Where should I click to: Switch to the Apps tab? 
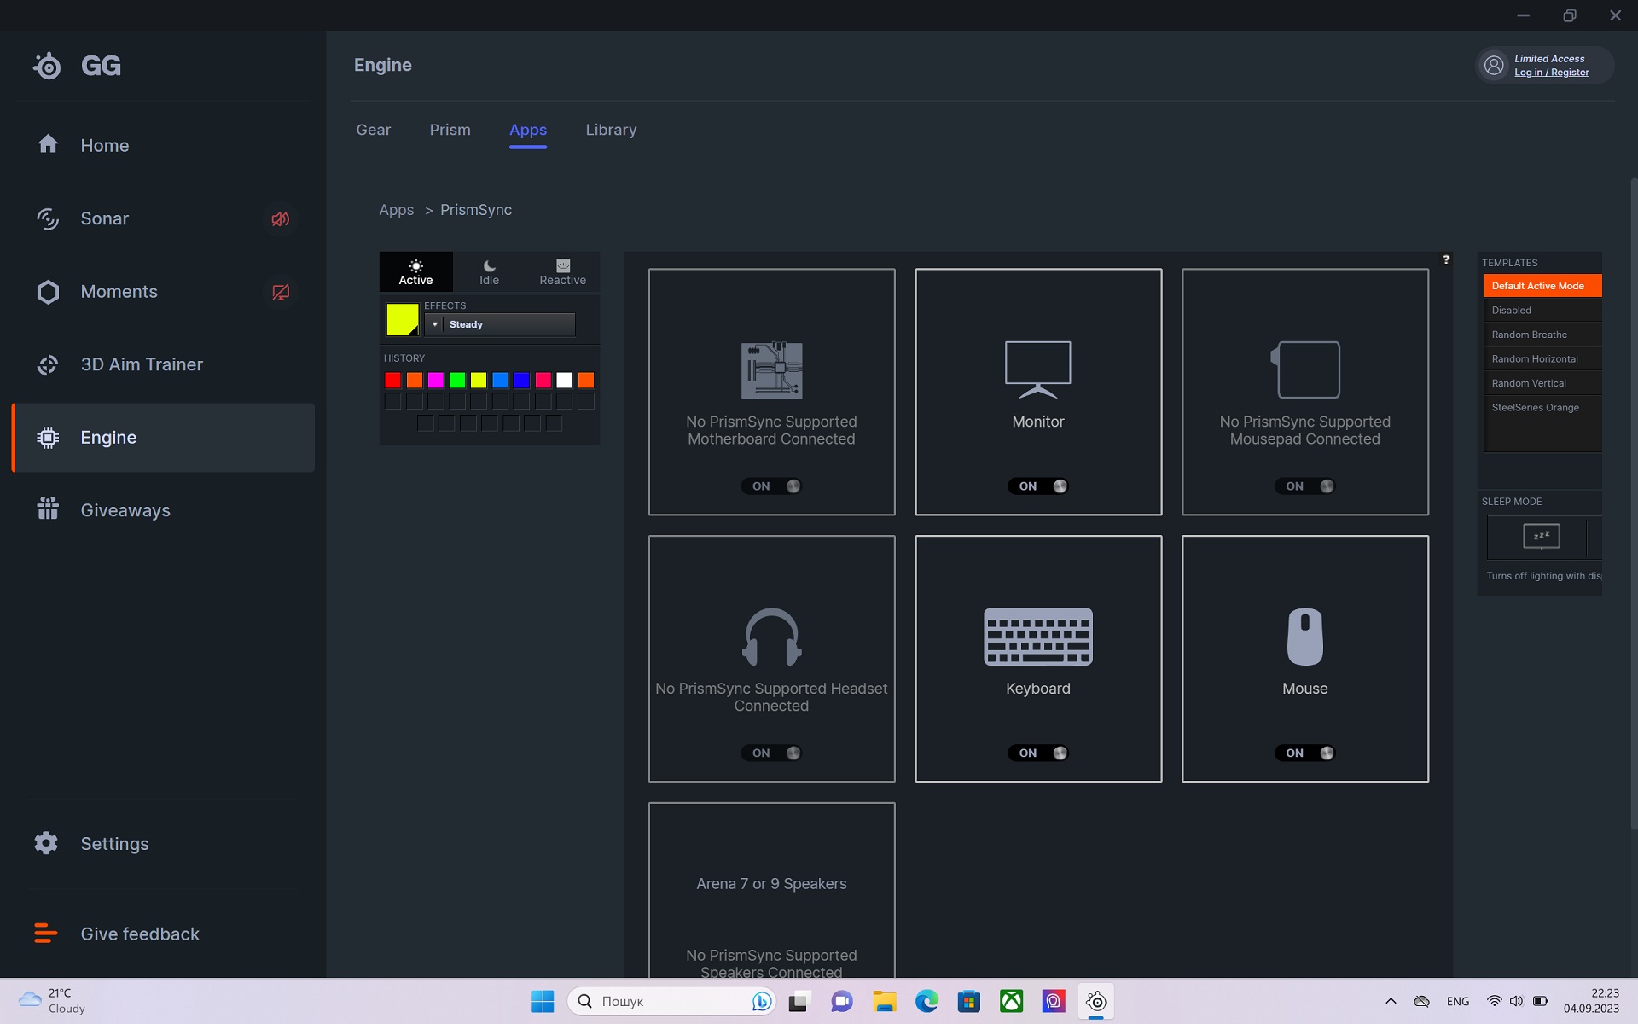[x=528, y=130]
